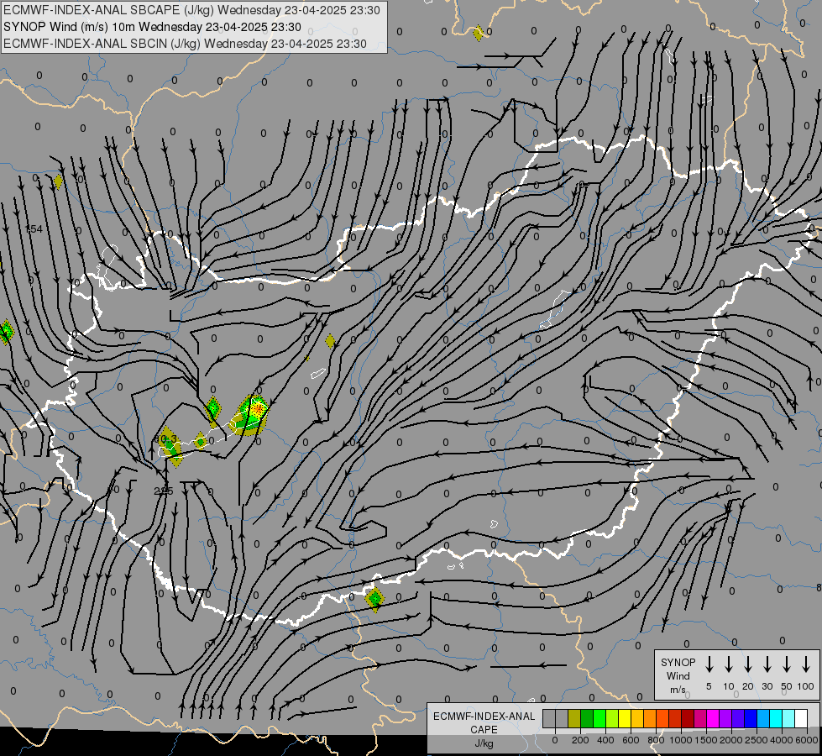Click the 80.3 value on the map
Image resolution: width=822 pixels, height=756 pixels.
tap(165, 438)
